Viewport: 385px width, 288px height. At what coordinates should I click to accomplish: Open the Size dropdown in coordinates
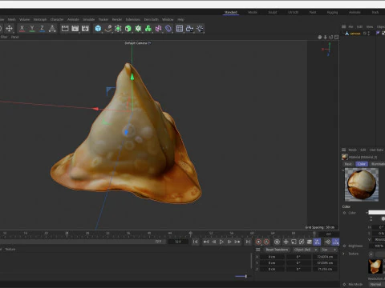pyautogui.click(x=329, y=250)
